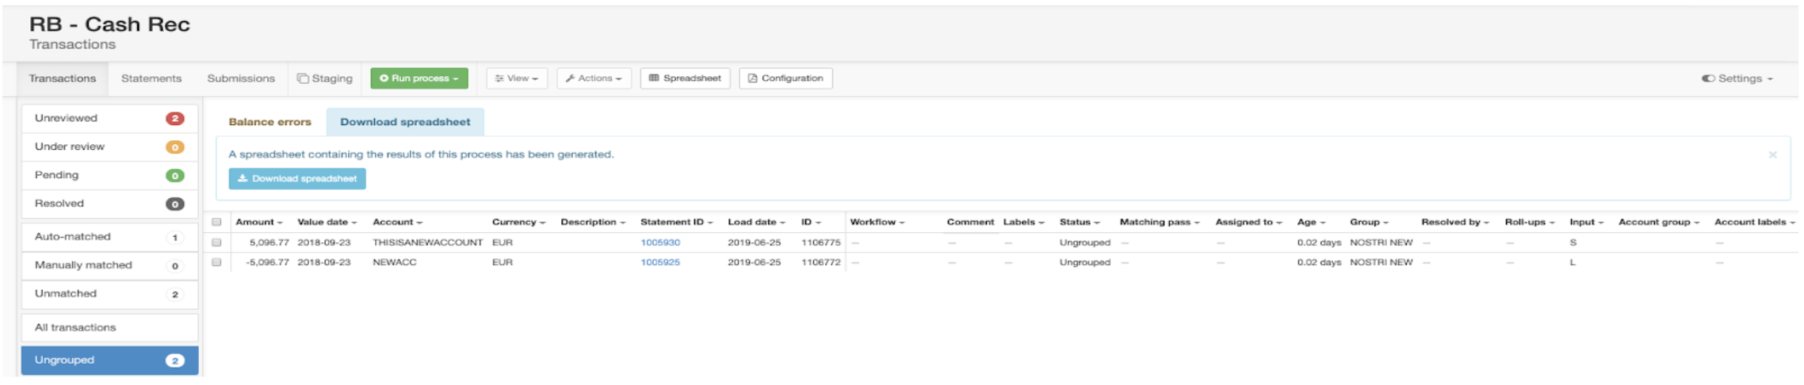Open the Value date column menu

tap(327, 223)
